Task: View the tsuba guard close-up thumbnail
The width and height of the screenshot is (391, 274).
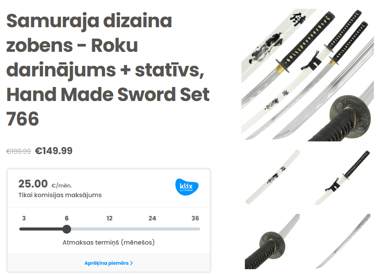Action: coord(273,242)
